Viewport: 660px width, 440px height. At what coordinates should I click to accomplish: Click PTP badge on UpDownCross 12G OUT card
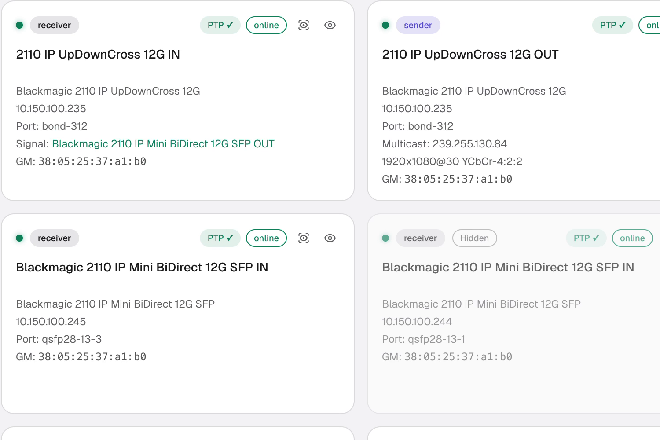click(613, 25)
